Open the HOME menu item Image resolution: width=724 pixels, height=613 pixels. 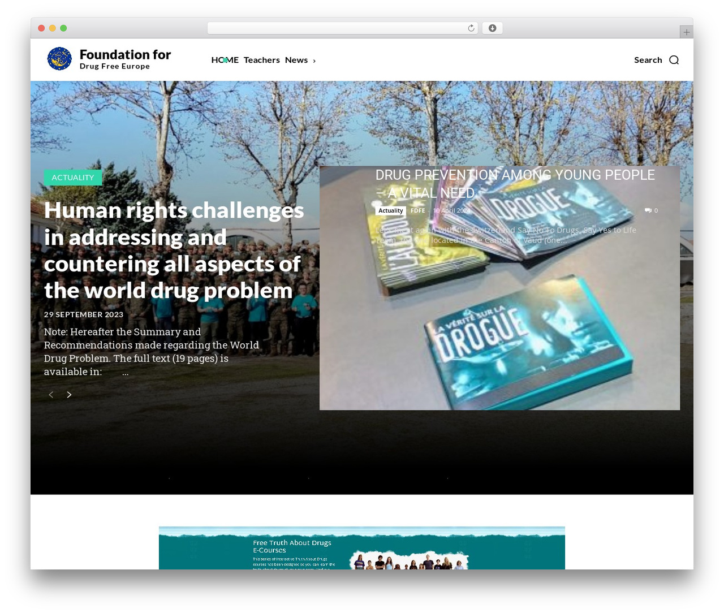tap(225, 60)
